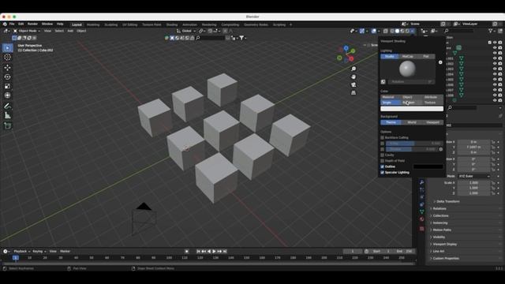The height and width of the screenshot is (284, 505).
Task: Open the File menu
Action: (x=12, y=24)
